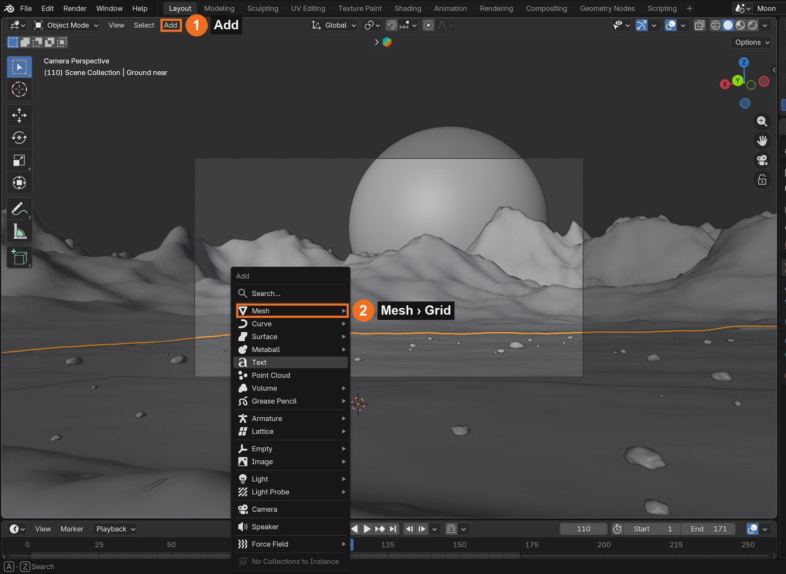Pick the combined Transform tool
Screen dimensions: 786x574
click(x=19, y=183)
